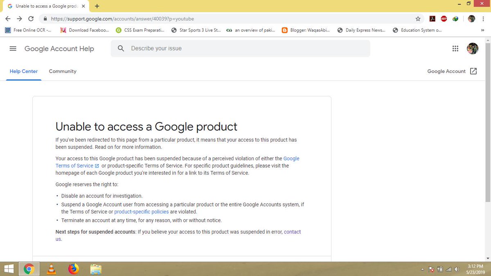The width and height of the screenshot is (491, 276).
Task: Open the Blogger WaqasAbi bookmark
Action: click(x=306, y=30)
